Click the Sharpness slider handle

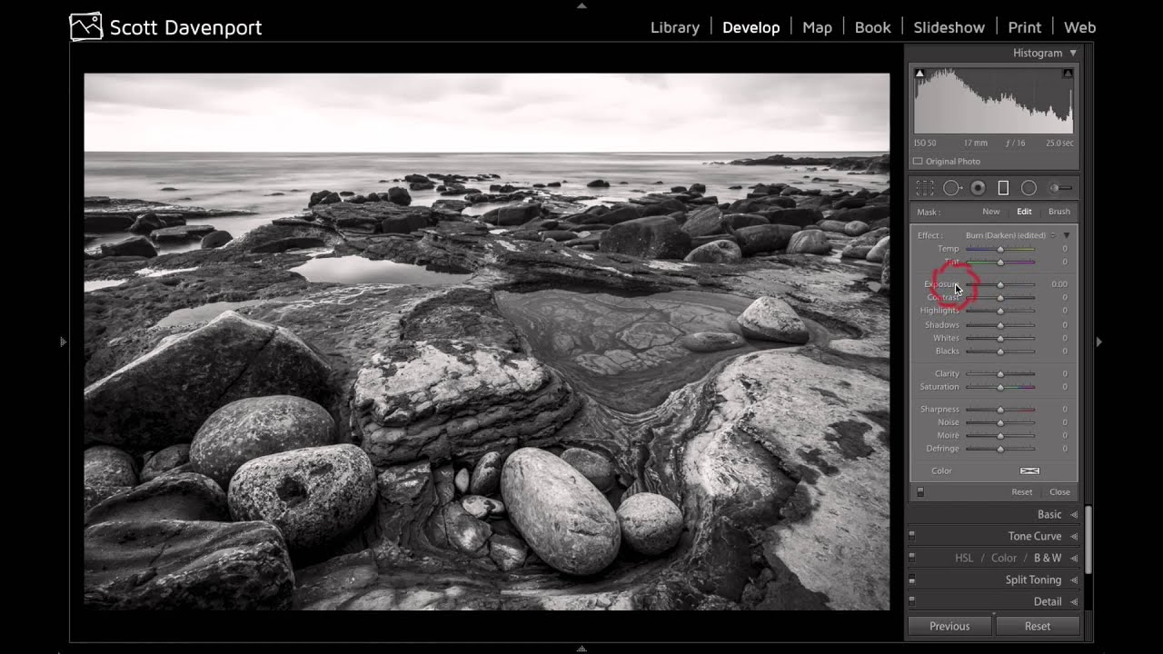1000,410
